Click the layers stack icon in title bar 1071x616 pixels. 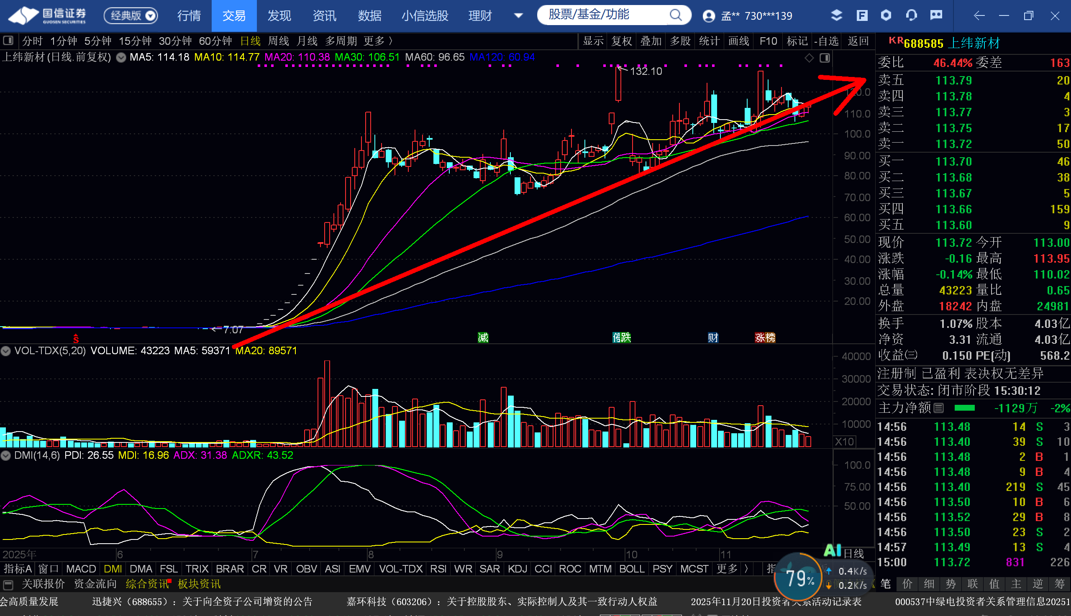[x=836, y=15]
